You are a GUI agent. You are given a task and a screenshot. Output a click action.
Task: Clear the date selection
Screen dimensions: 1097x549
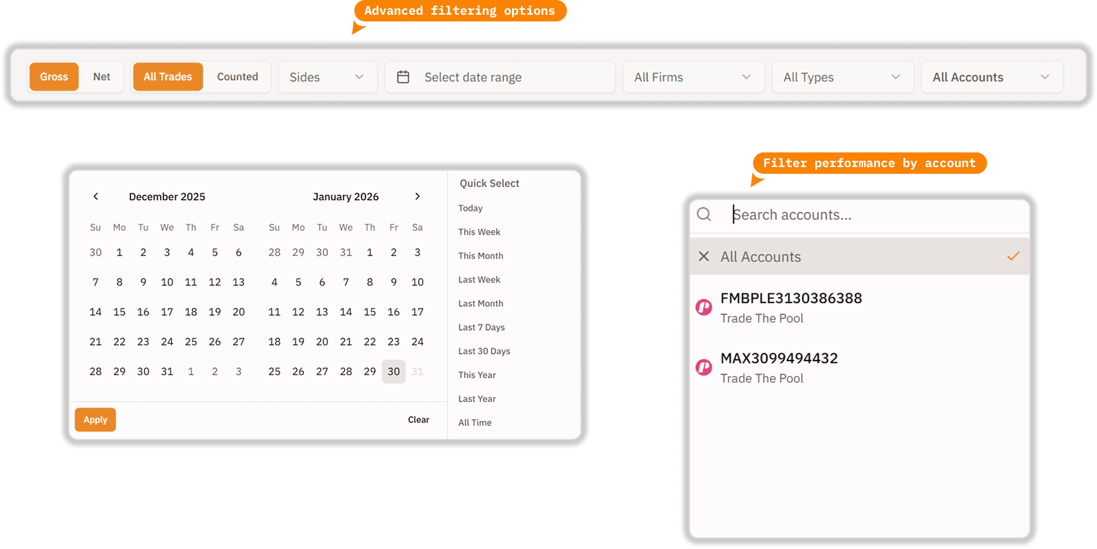(419, 420)
